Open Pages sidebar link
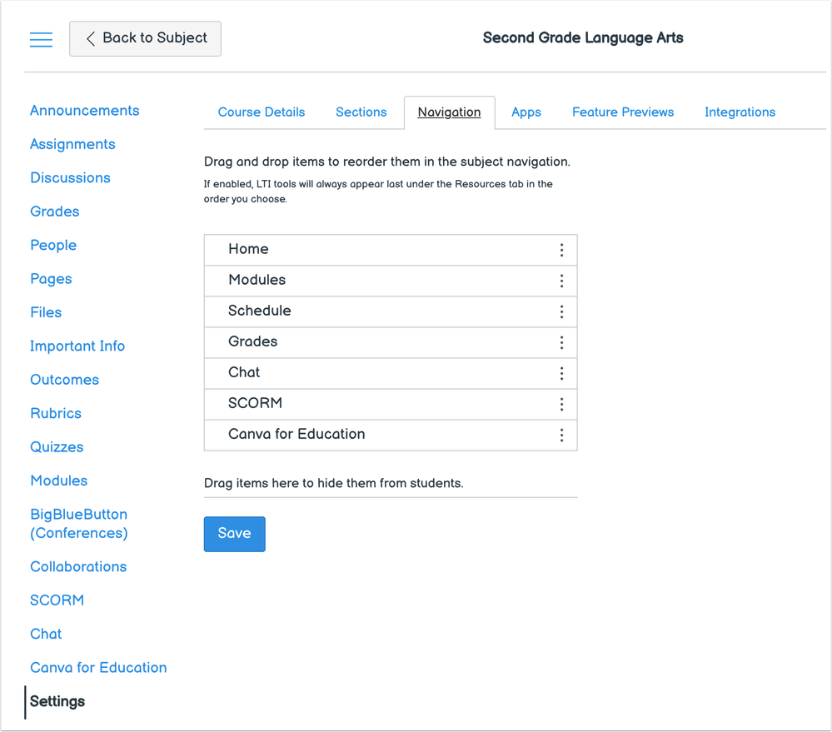 pyautogui.click(x=51, y=278)
